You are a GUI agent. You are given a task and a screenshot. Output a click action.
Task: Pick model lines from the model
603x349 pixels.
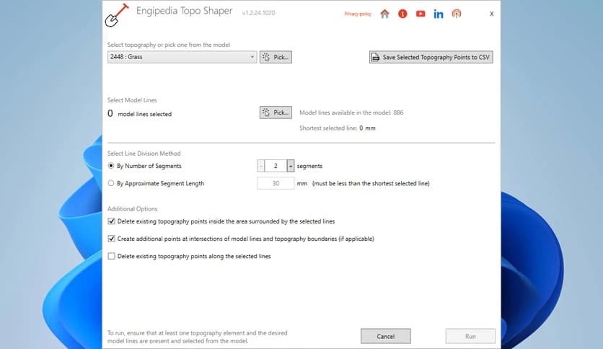[x=275, y=112]
